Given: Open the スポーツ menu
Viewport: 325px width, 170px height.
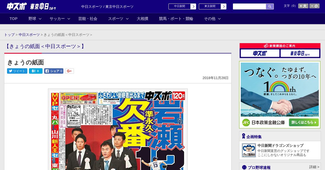Looking at the screenshot, I should click(x=116, y=19).
